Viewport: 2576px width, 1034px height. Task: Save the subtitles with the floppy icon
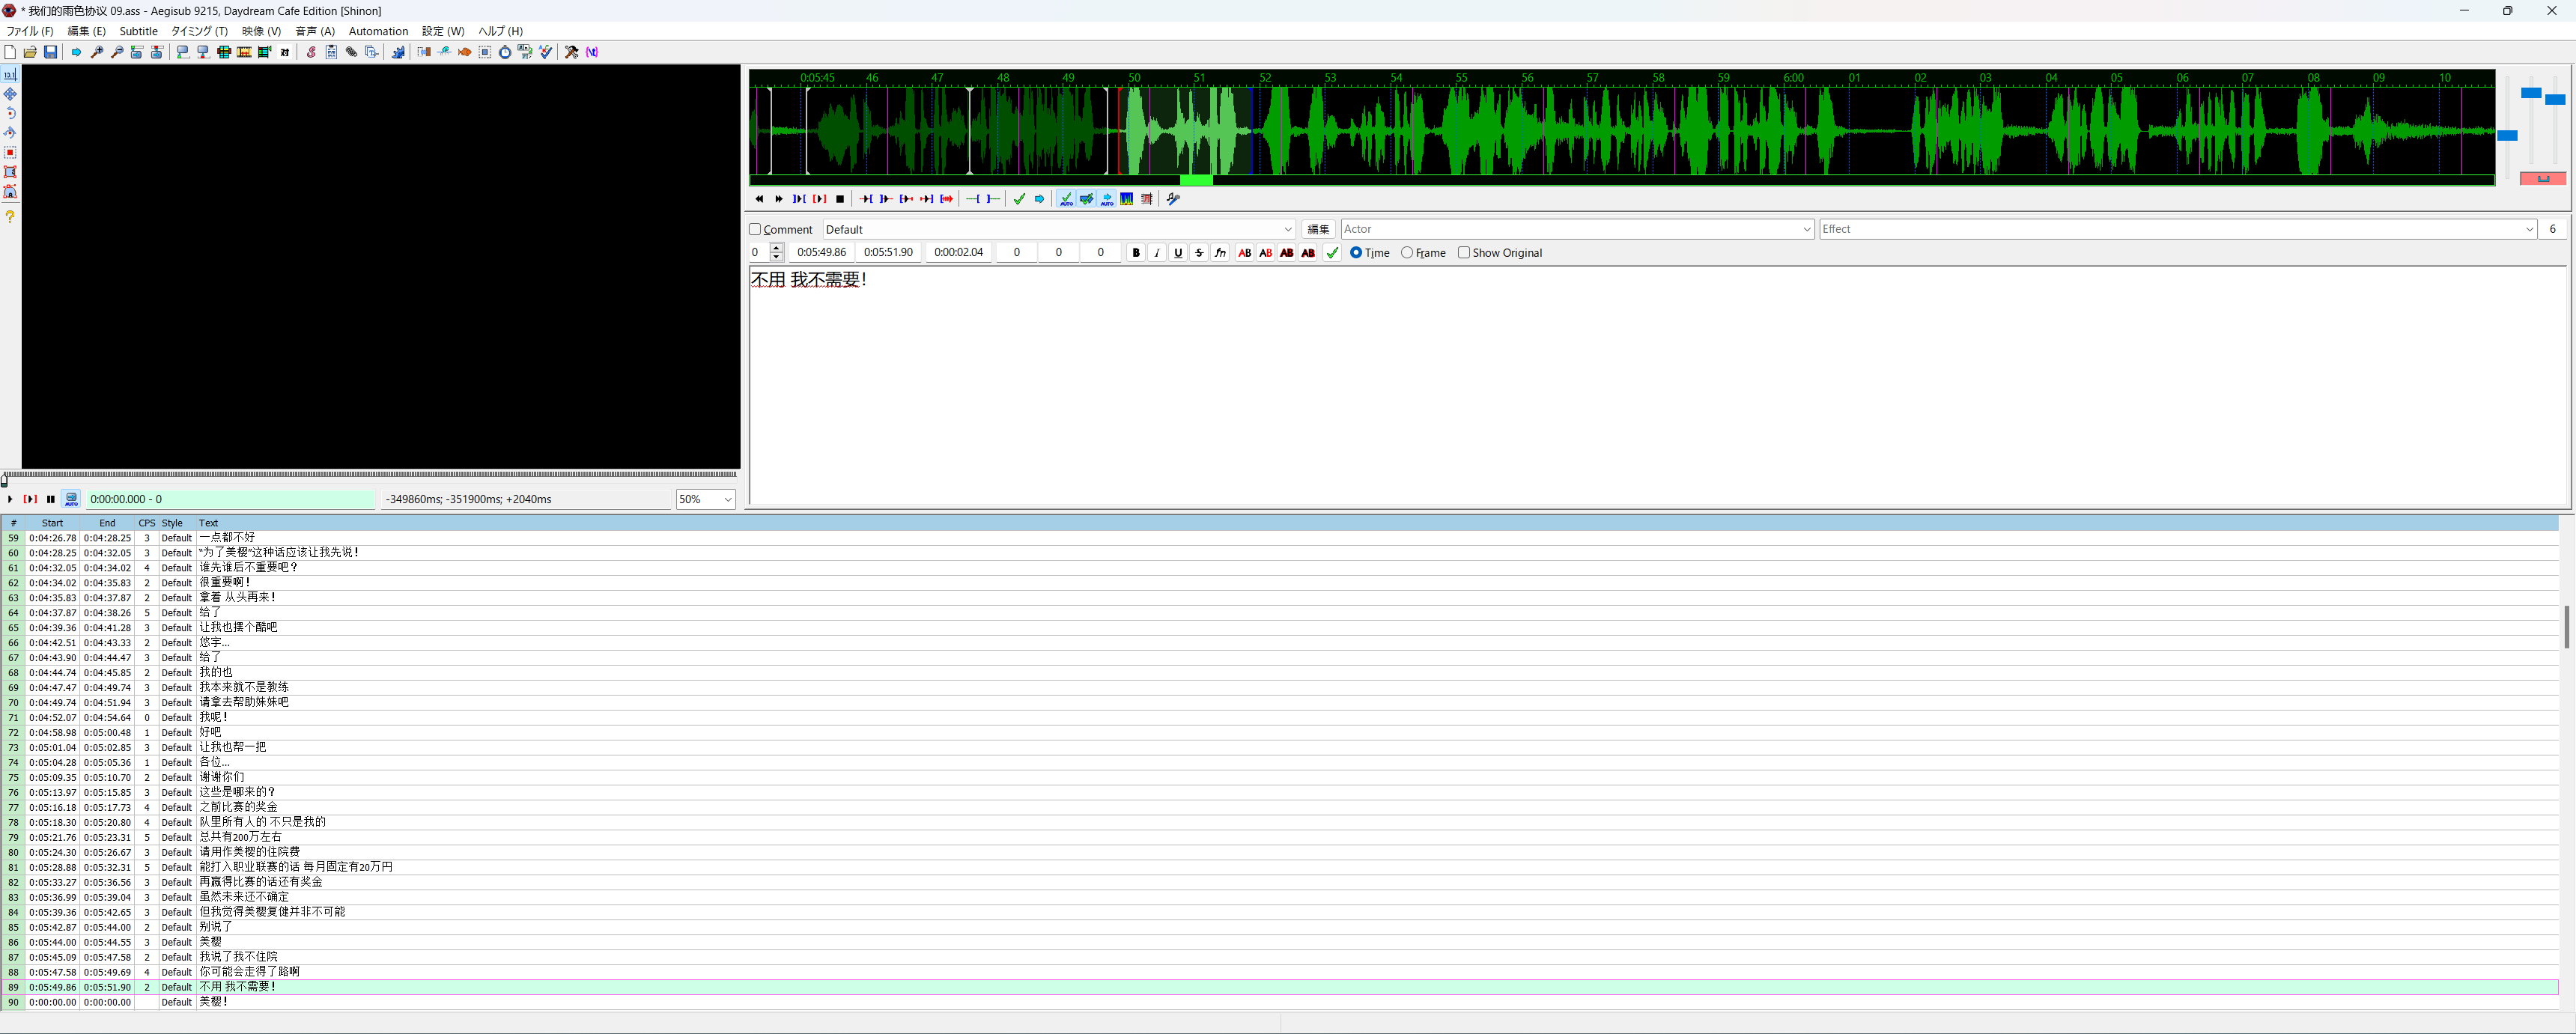[x=50, y=52]
